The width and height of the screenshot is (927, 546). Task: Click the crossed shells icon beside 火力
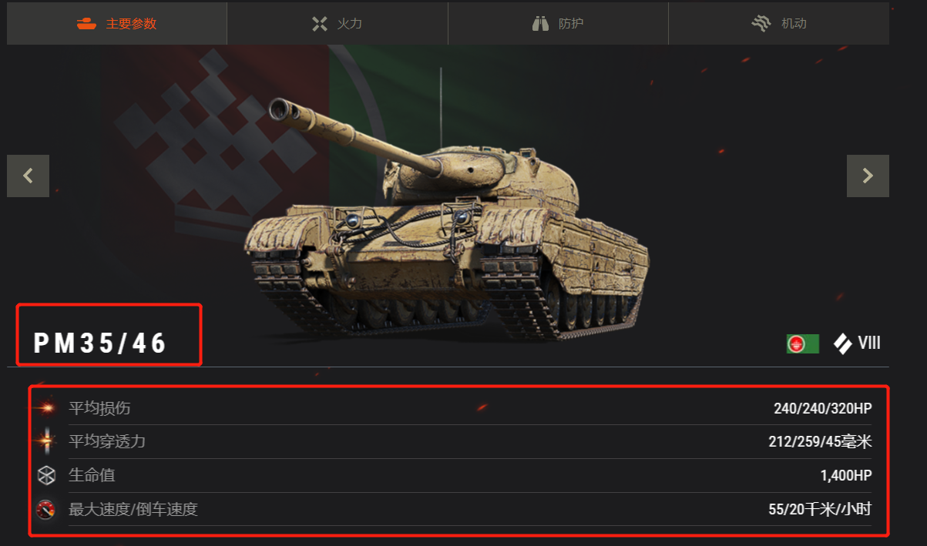tap(320, 24)
